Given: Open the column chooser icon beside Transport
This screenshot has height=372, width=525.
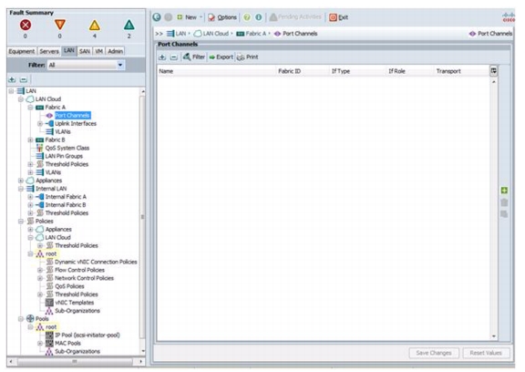Looking at the screenshot, I should (493, 71).
